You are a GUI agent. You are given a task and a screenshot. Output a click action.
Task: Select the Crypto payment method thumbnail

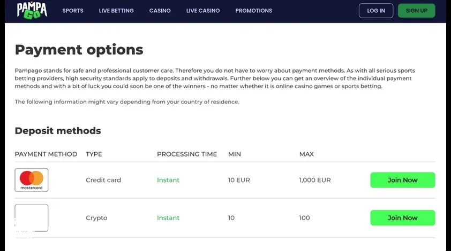click(32, 218)
